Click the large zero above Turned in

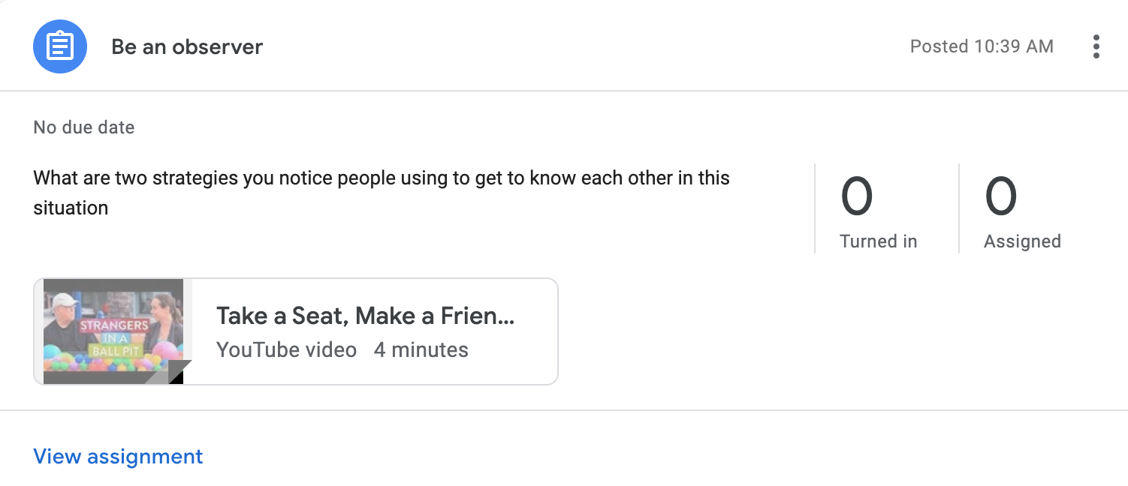[857, 196]
